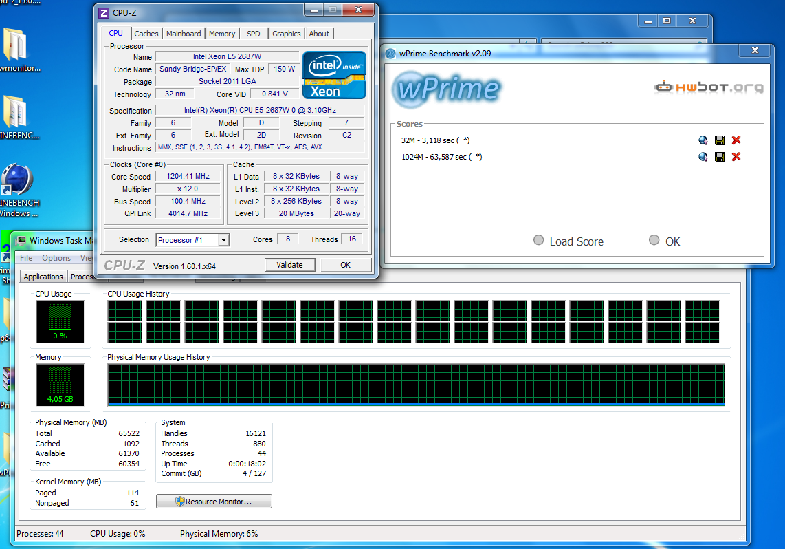Click the Cores count '8' in CPU-Z
Viewport: 785px width, 549px height.
[x=288, y=239]
